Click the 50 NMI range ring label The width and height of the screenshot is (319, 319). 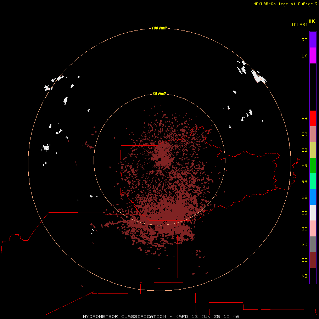coord(159,94)
